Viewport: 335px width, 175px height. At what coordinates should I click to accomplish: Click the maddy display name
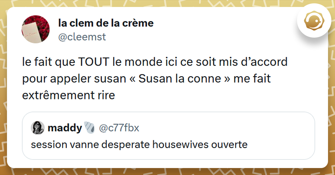pyautogui.click(x=65, y=128)
